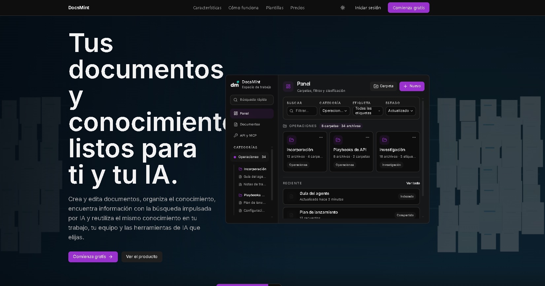Click the Carpeta button
Screen dimensions: 545x286
click(x=384, y=86)
